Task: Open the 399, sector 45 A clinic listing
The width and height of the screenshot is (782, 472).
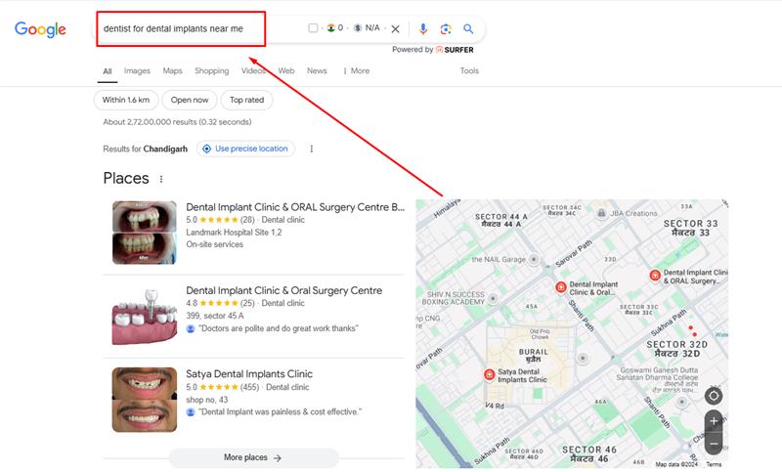Action: (x=283, y=290)
